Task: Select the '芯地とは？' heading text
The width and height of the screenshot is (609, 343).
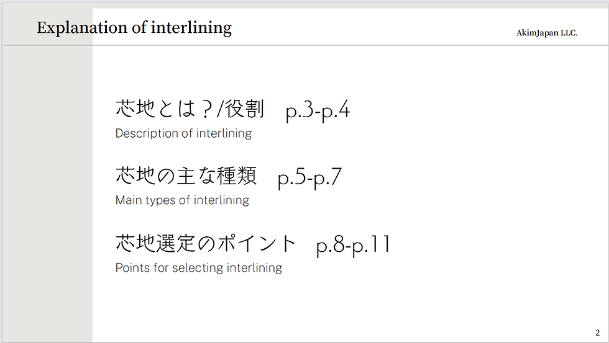Action: tap(160, 110)
